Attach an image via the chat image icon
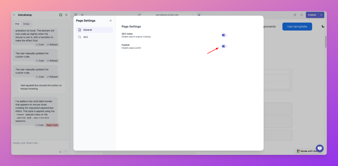Screen dimensions: 338x166 [60, 152]
